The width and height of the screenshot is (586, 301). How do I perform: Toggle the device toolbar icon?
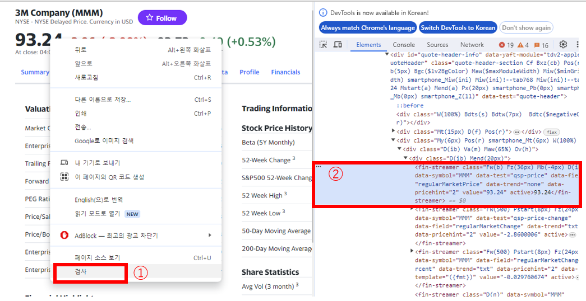[338, 45]
